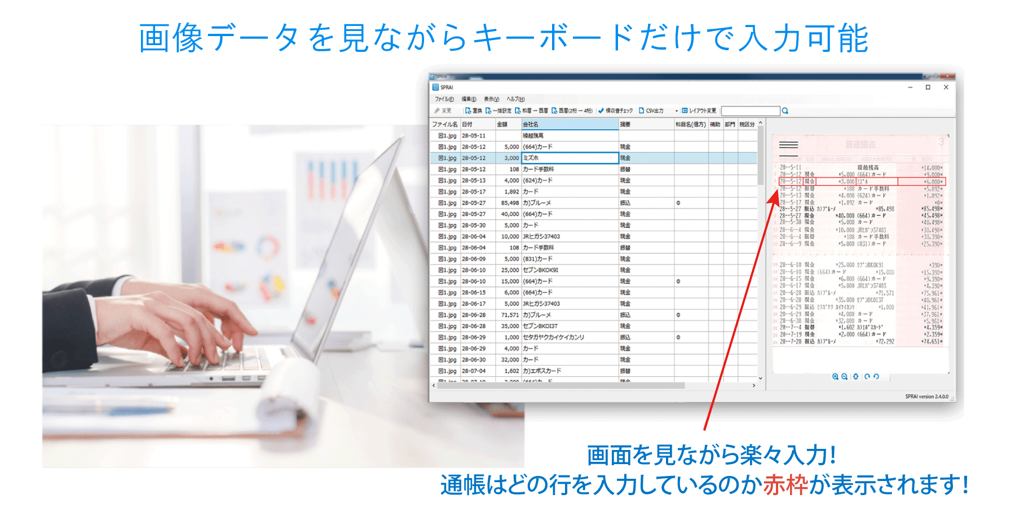
Task: Click the toolbar search input field
Action: point(751,111)
